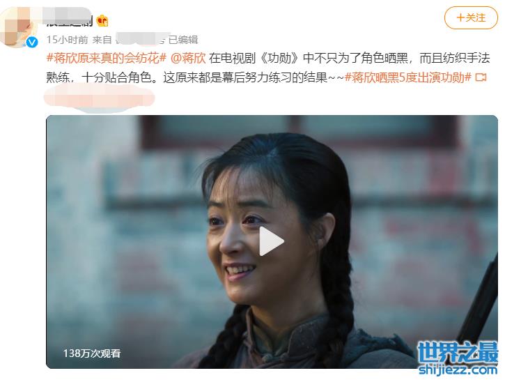Screen dimensions: 505x380
Task: Click the 138万次观看 view count
Action: [x=91, y=354]
